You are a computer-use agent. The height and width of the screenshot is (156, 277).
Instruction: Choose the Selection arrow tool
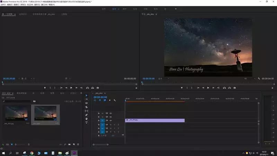coord(87,95)
